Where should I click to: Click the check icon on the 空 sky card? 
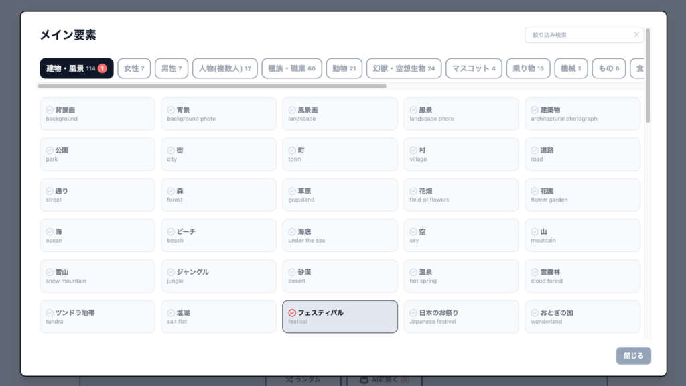pyautogui.click(x=412, y=231)
